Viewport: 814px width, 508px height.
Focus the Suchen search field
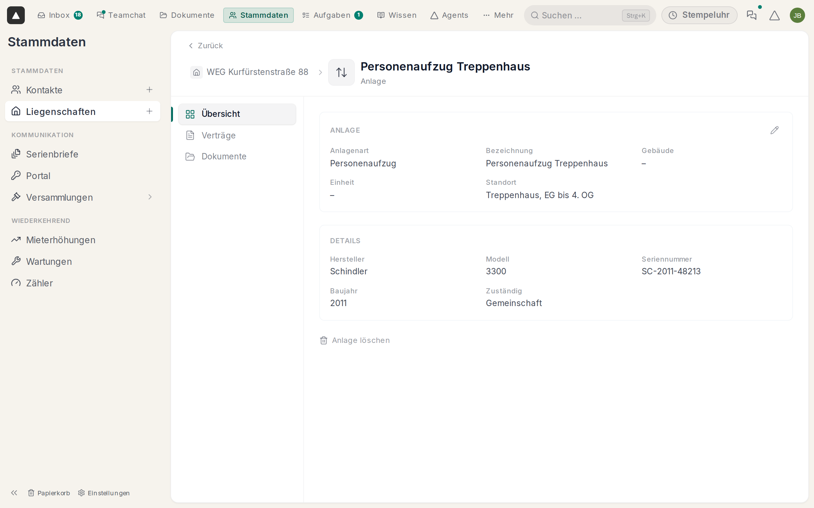click(x=590, y=16)
